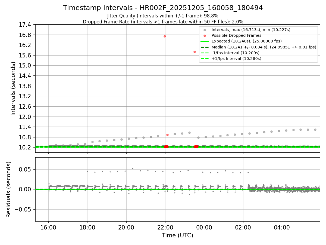Viewport: 326px width, 245px height.
Task: Select the Dropped Frame Rate 2.0% subtitle line
Action: [163, 22]
